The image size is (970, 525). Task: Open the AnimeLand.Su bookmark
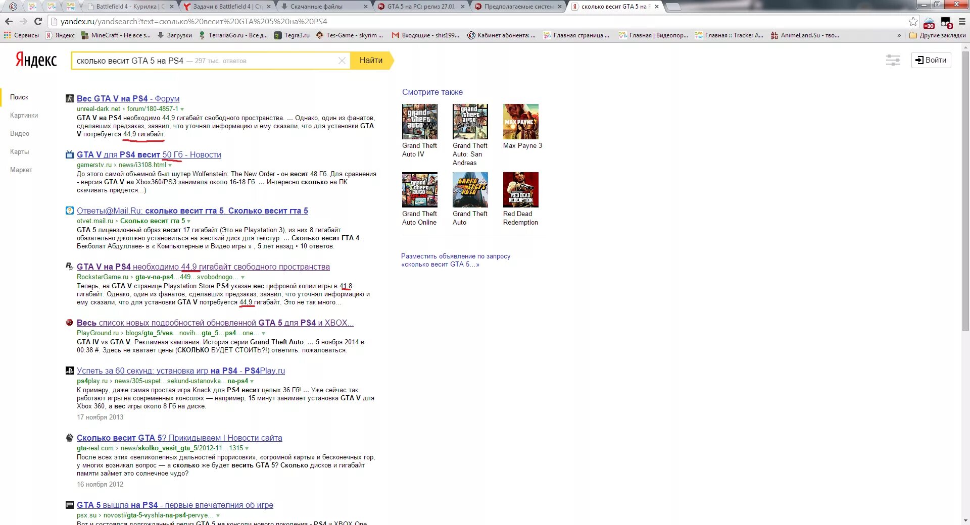[805, 35]
